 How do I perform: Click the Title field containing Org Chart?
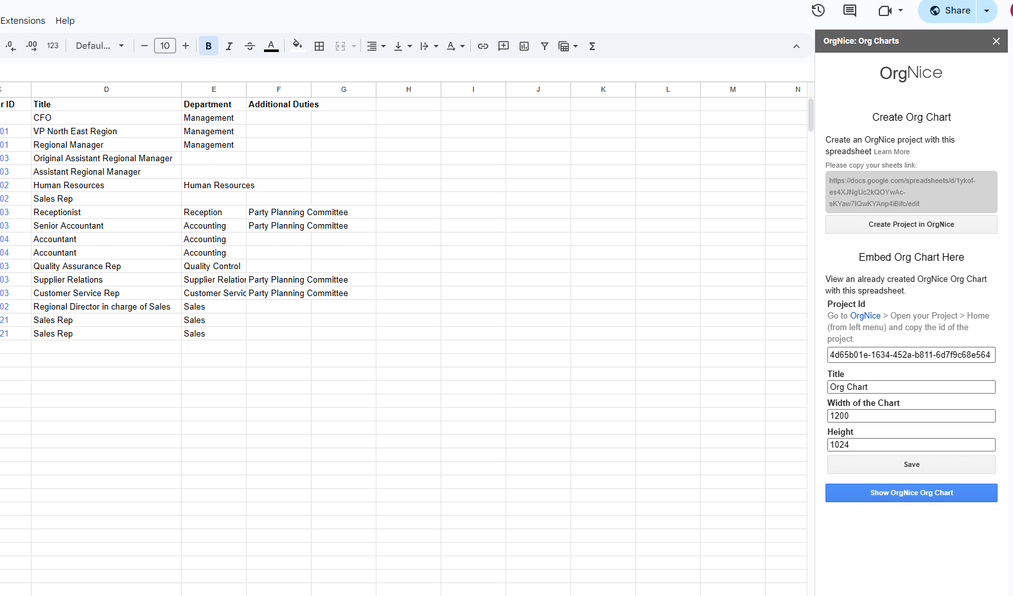pos(912,387)
